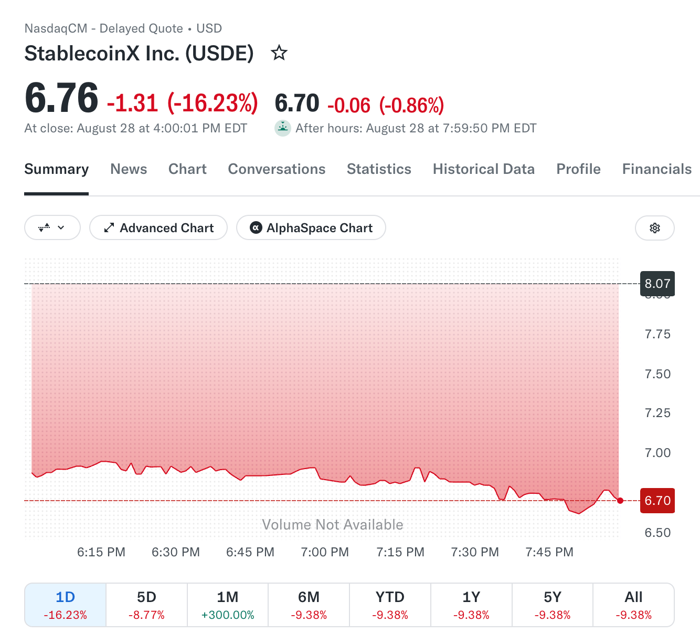Expand the chart type dropdown chevron
This screenshot has height=643, width=700.
61,228
